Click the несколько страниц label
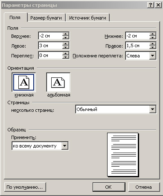Screen dimensions: 163x196 click(x=33, y=110)
